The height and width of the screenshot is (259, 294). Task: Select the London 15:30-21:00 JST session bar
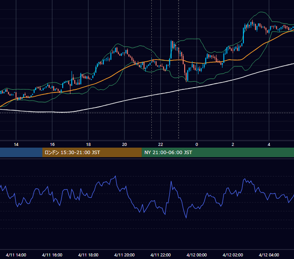(x=92, y=152)
